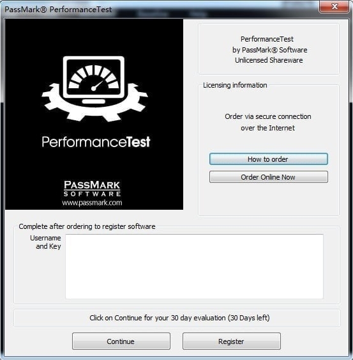Click the How to order button
The image size is (353, 360).
coord(268,159)
